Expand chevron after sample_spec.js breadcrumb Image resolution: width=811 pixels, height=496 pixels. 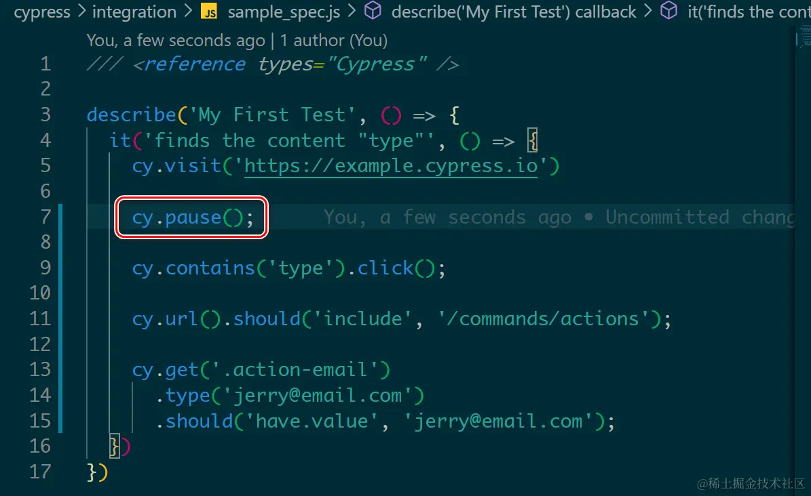tap(352, 12)
